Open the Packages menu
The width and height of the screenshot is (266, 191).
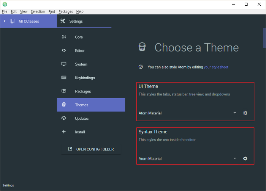[x=66, y=11]
